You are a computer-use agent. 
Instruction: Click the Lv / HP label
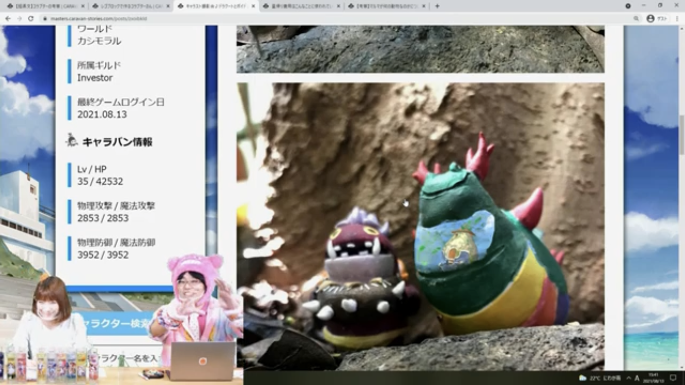(92, 169)
